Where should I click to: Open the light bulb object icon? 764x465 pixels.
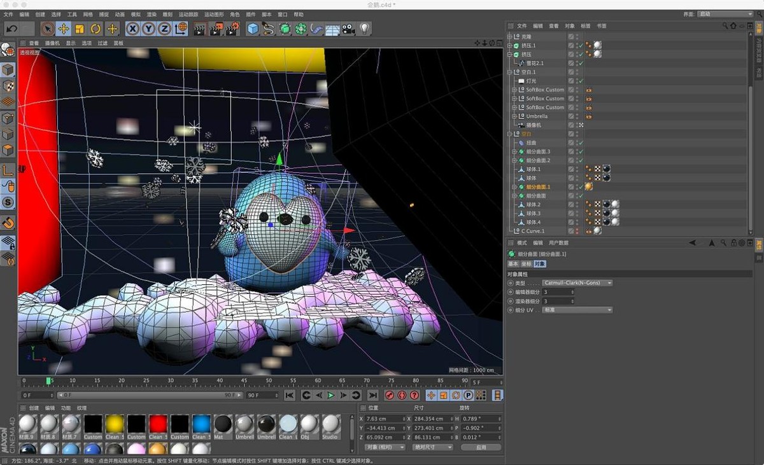point(364,29)
